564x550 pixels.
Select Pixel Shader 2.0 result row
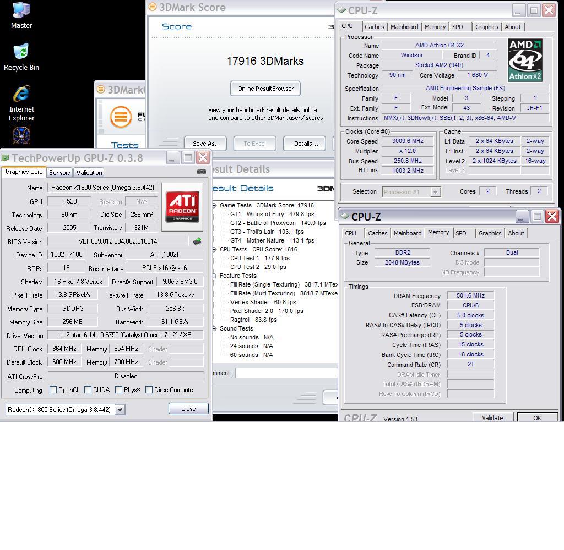(267, 311)
